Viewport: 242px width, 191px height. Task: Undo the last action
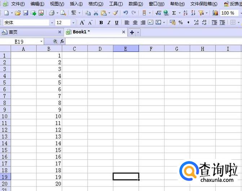tap(126, 13)
